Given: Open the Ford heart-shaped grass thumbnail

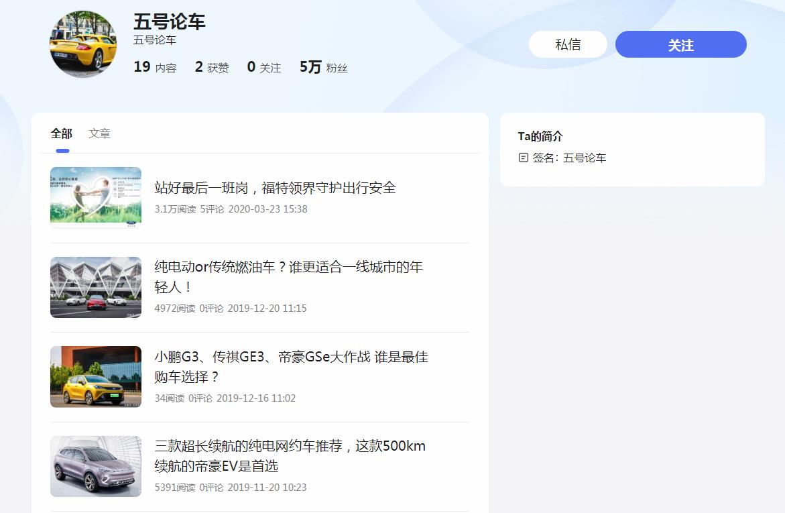Looking at the screenshot, I should coord(96,197).
